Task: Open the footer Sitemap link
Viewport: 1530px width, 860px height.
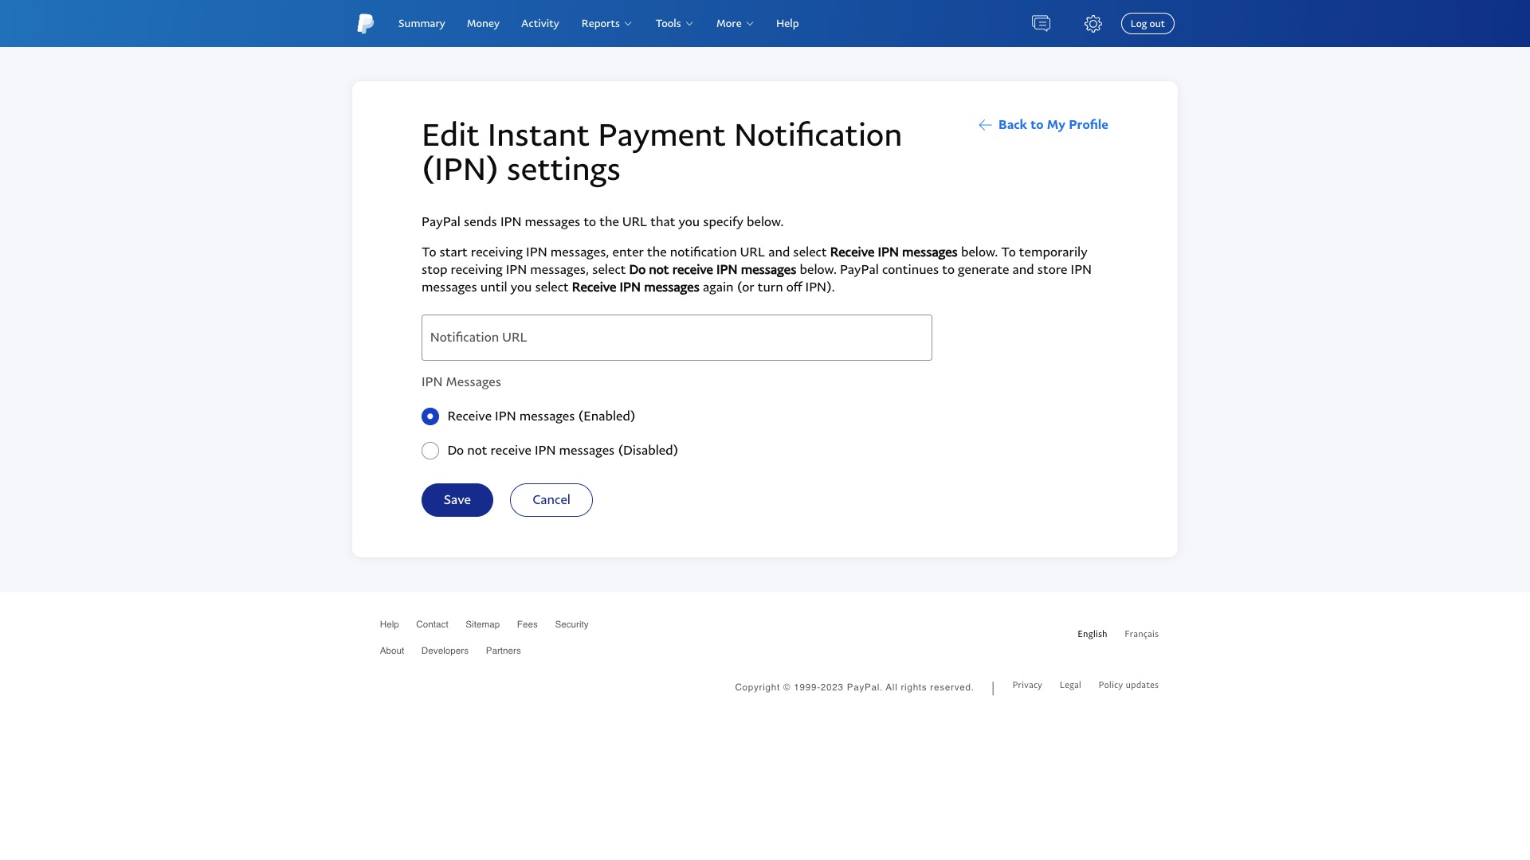Action: [483, 624]
